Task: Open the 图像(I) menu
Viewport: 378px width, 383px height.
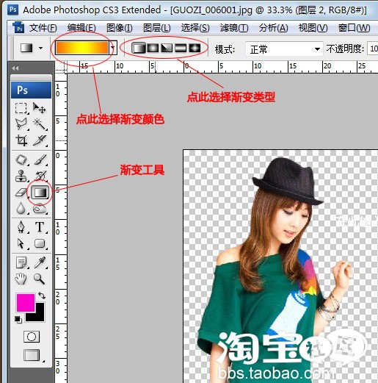Action: 120,28
